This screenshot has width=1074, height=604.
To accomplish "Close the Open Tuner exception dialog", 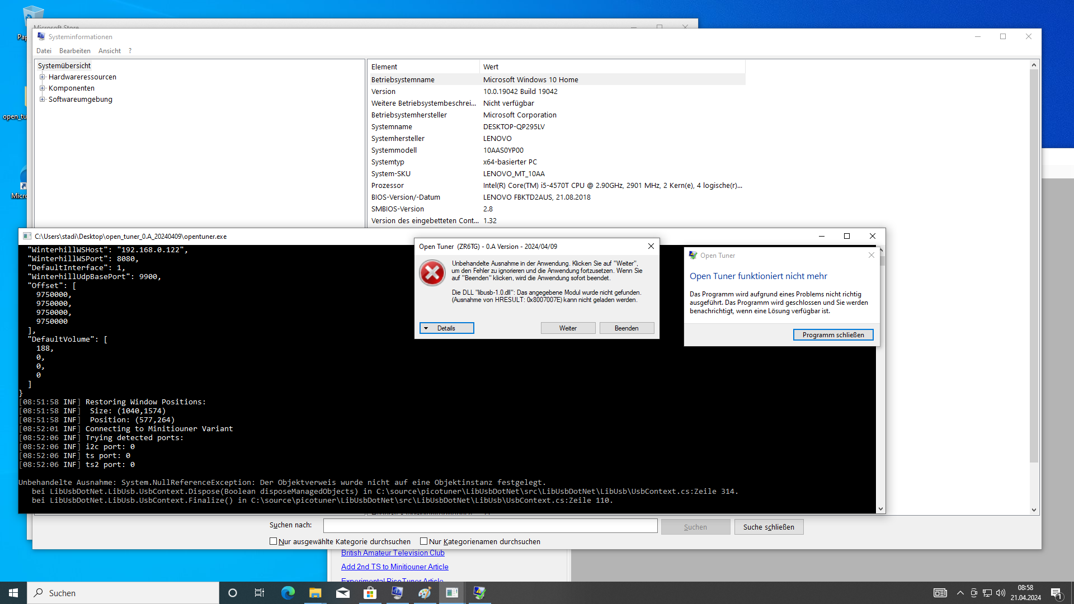I will point(651,246).
